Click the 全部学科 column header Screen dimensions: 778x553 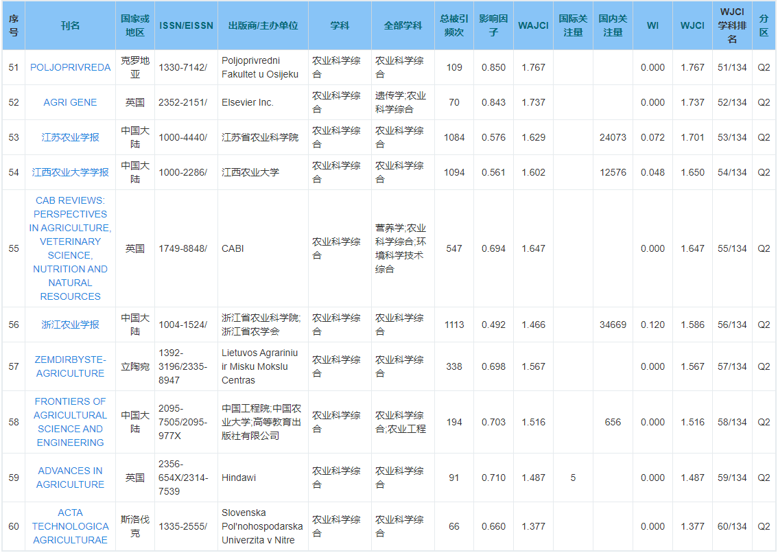pyautogui.click(x=403, y=25)
